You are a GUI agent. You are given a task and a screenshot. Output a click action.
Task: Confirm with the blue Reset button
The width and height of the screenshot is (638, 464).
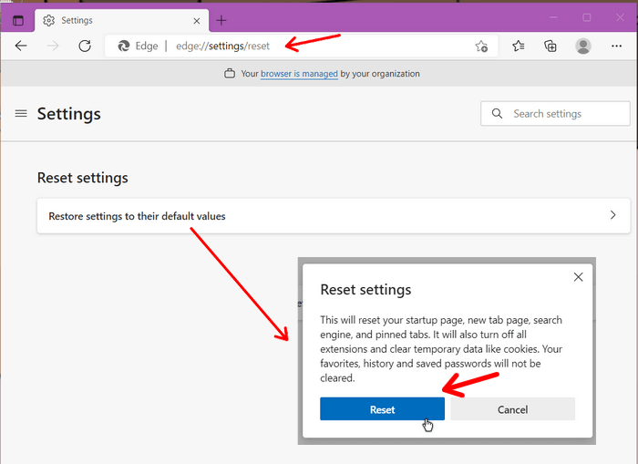[x=382, y=409]
